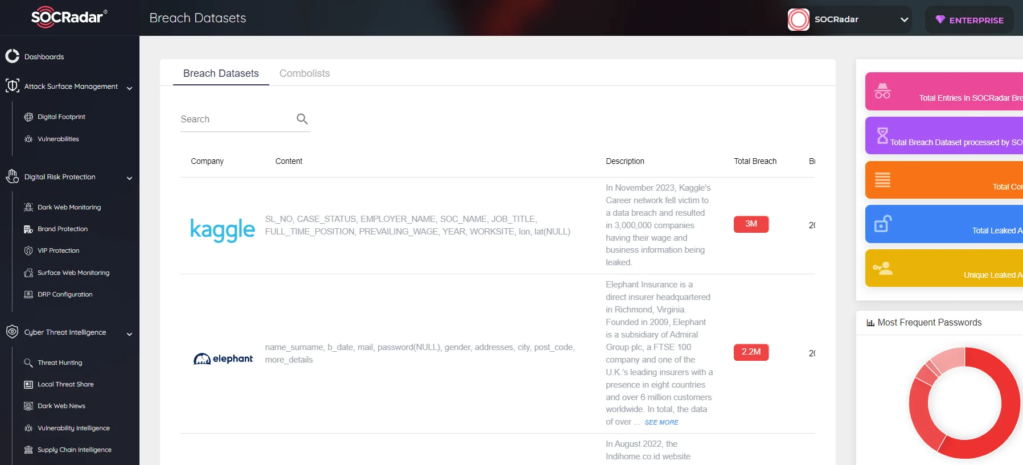Collapse the Attack Surface Management section chevron
This screenshot has height=465, width=1023.
click(x=129, y=88)
